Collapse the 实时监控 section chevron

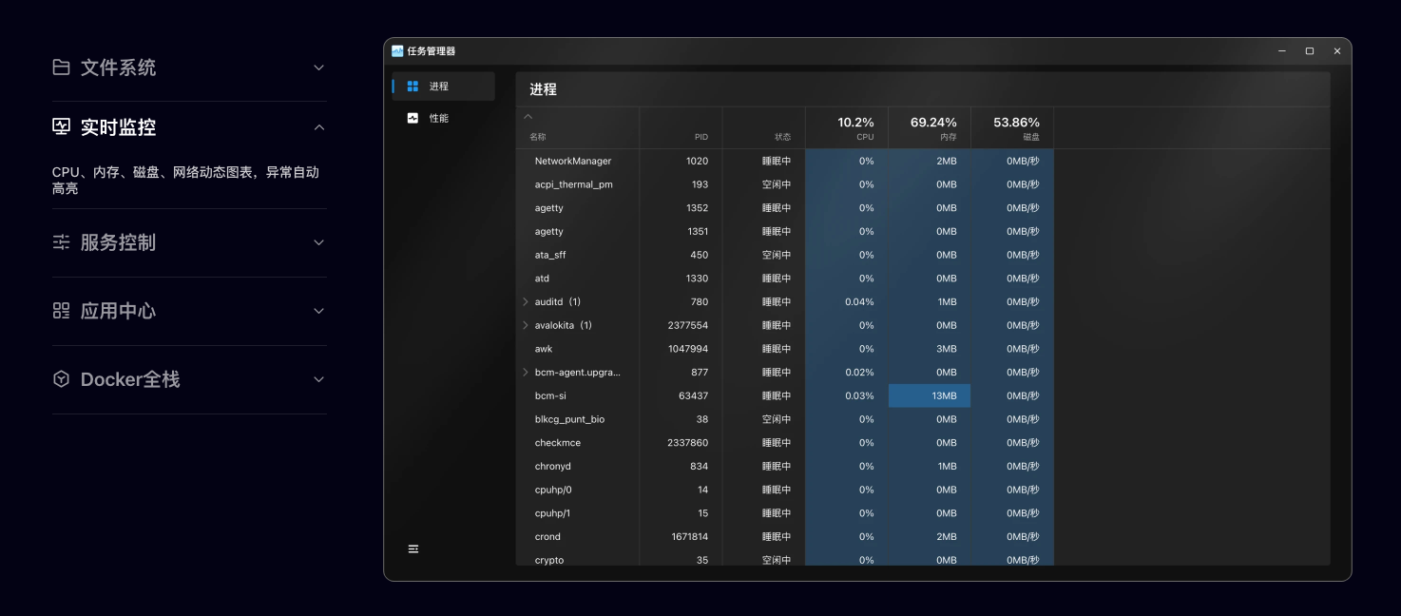[x=319, y=127]
